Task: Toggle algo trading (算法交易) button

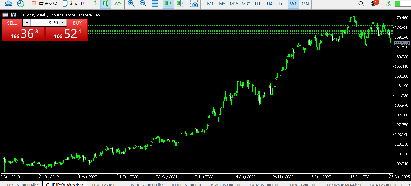Action: [x=44, y=4]
